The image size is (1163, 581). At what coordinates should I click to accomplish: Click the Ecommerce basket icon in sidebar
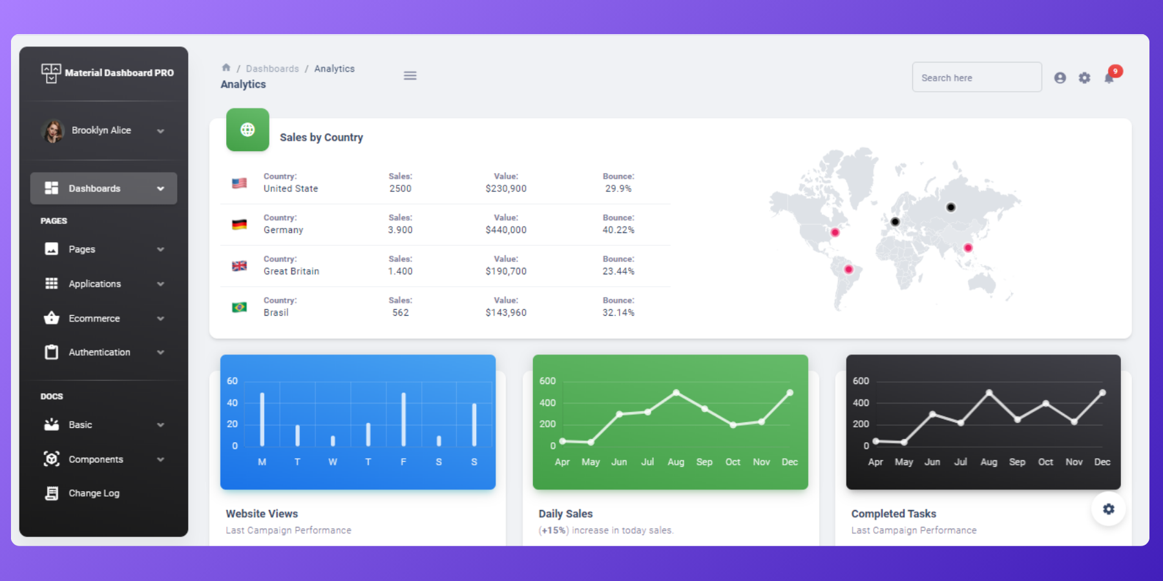(x=52, y=318)
